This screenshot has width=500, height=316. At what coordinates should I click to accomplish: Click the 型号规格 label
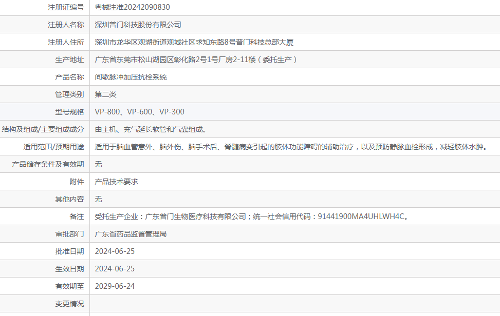click(69, 112)
